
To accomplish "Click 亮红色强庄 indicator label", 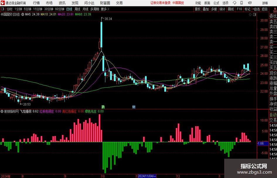I will point(73,111).
